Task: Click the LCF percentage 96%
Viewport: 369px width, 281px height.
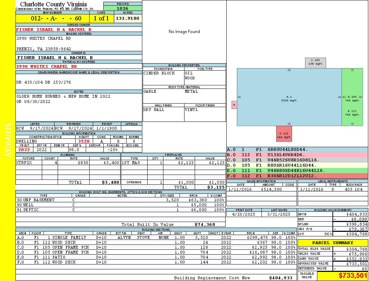Action: tap(328, 234)
